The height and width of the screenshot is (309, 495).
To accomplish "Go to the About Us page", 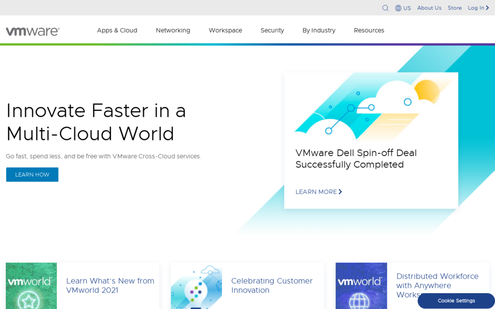I will [429, 8].
